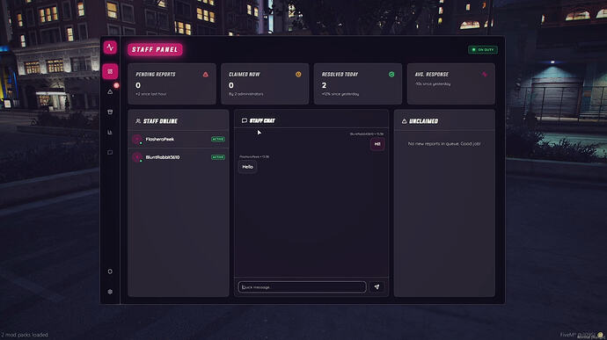Screen dimensions: 607x340
Task: Open the chat window icon in the sidebar
Action: (110, 152)
